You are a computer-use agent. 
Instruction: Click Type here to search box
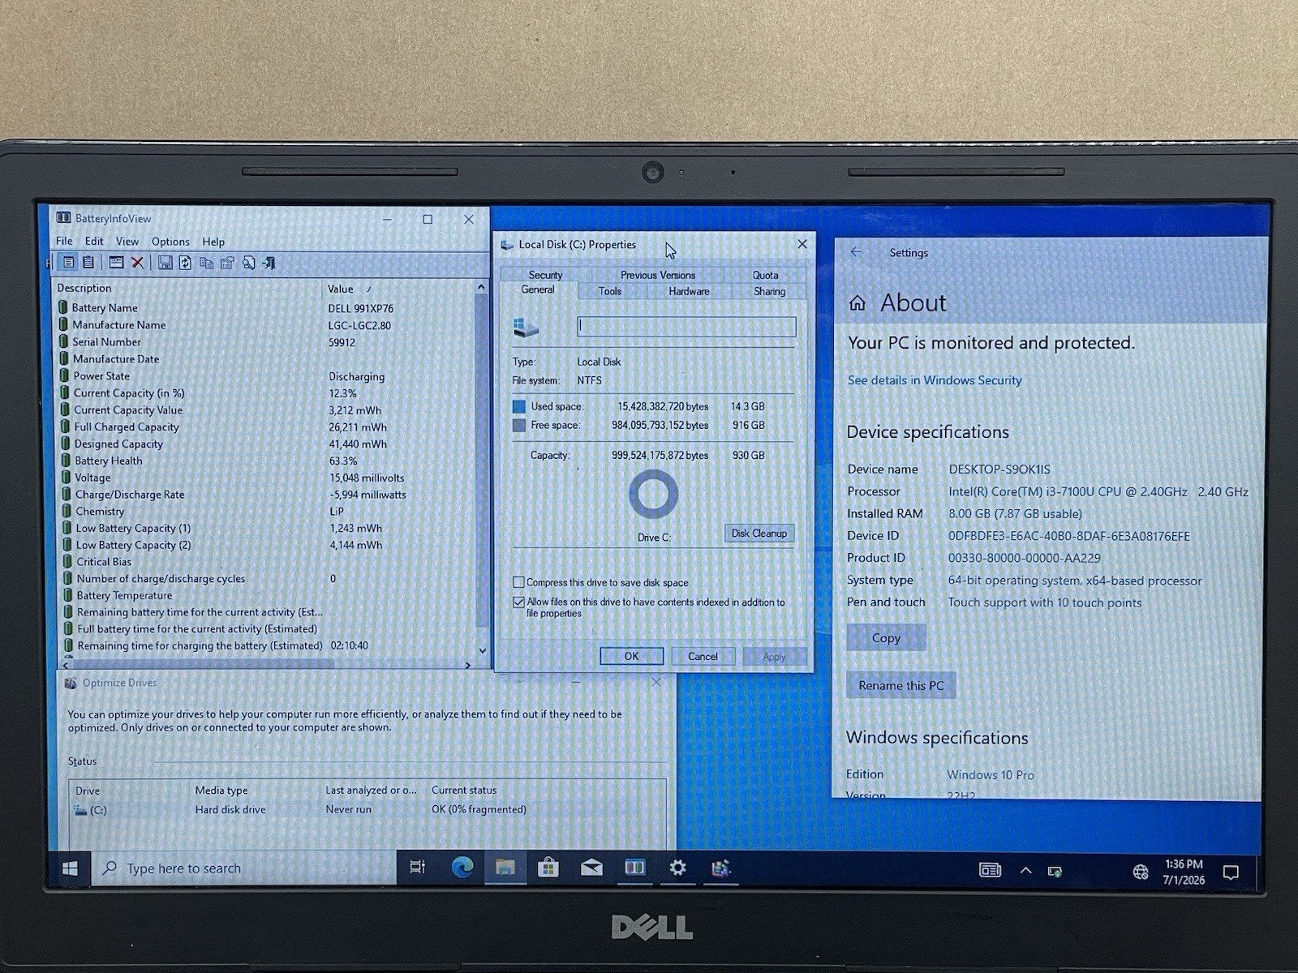coord(243,868)
